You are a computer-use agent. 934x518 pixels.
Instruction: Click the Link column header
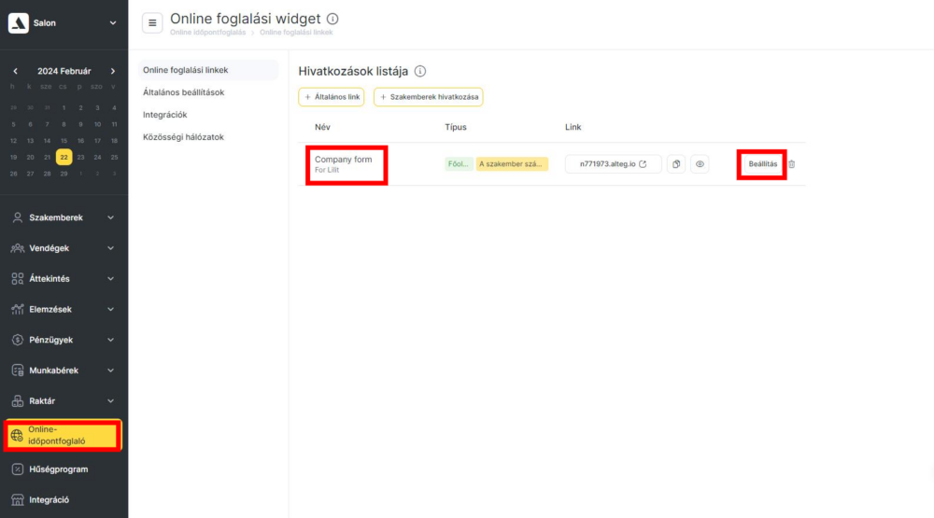[x=573, y=128]
